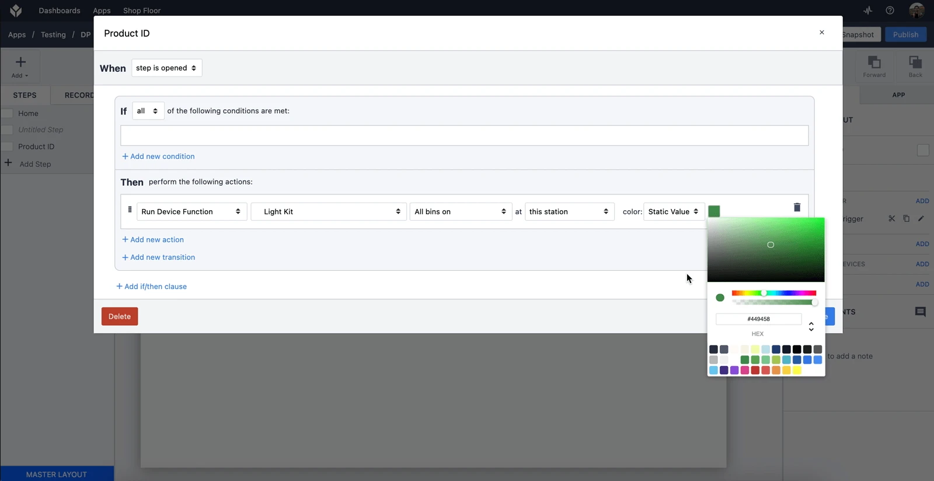Viewport: 934px width, 481px height.
Task: Click the Add plus icon in the toolbar
Action: pyautogui.click(x=20, y=62)
